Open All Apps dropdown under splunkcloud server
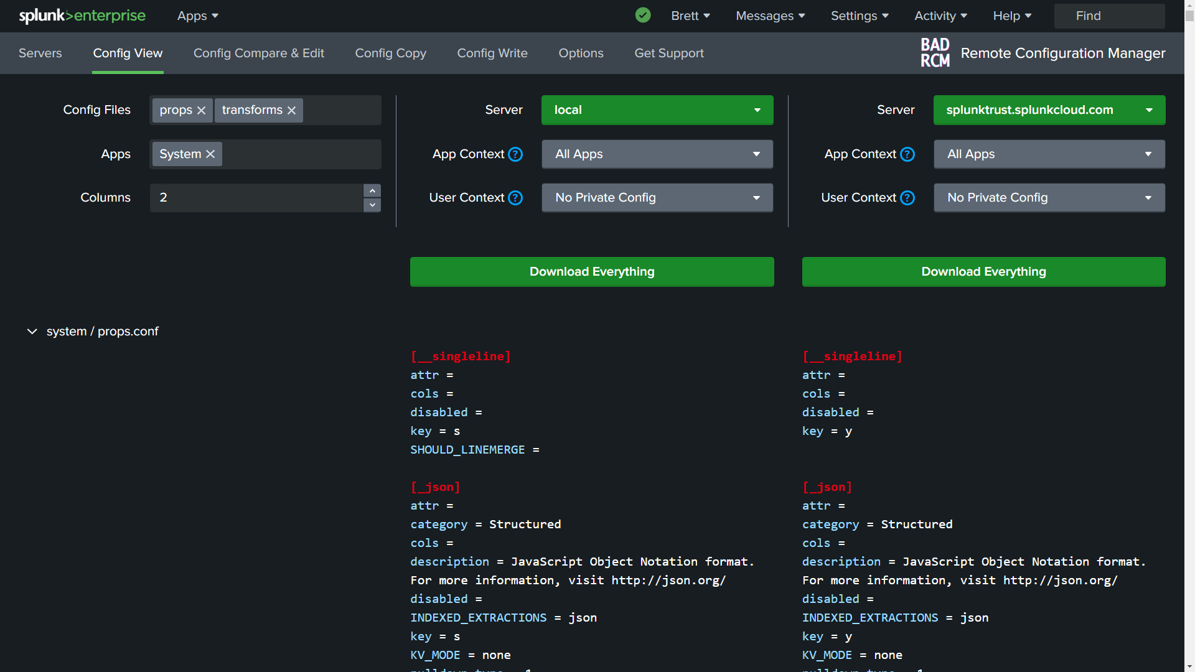The width and height of the screenshot is (1195, 672). (x=1049, y=154)
